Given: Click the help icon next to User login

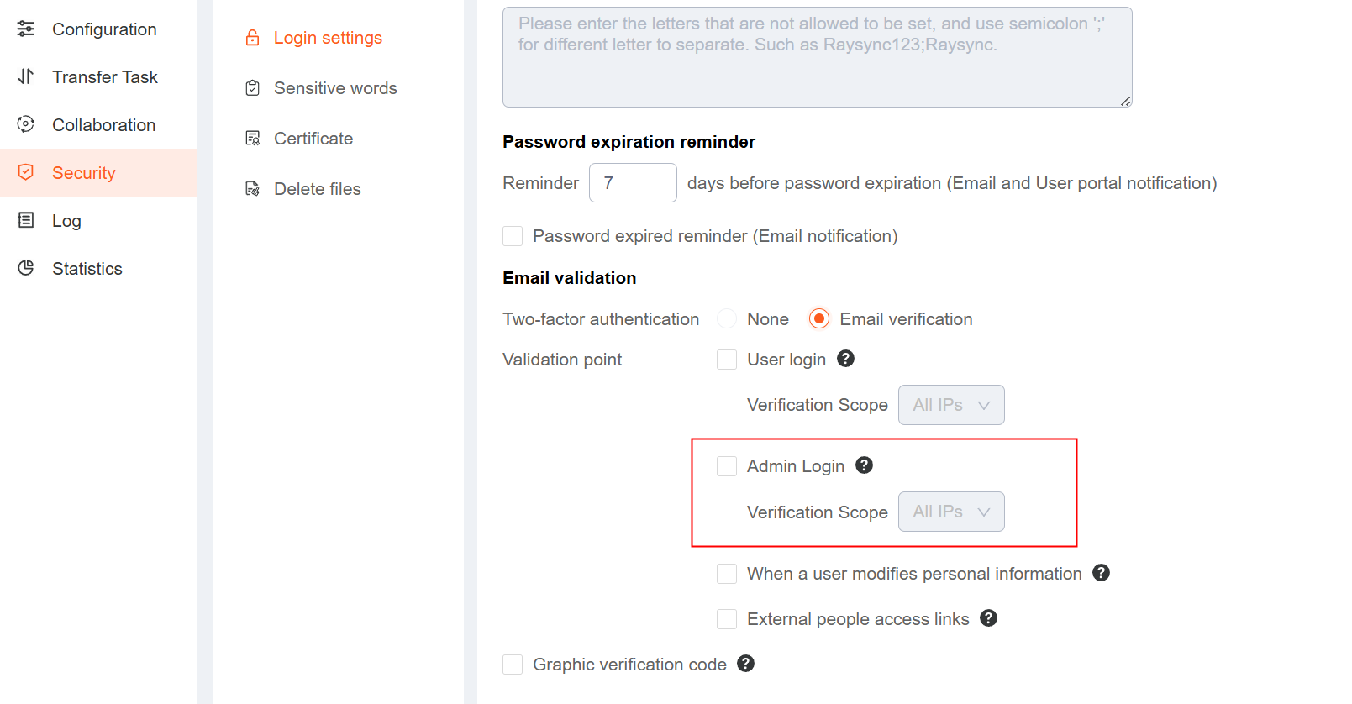Looking at the screenshot, I should coord(846,359).
